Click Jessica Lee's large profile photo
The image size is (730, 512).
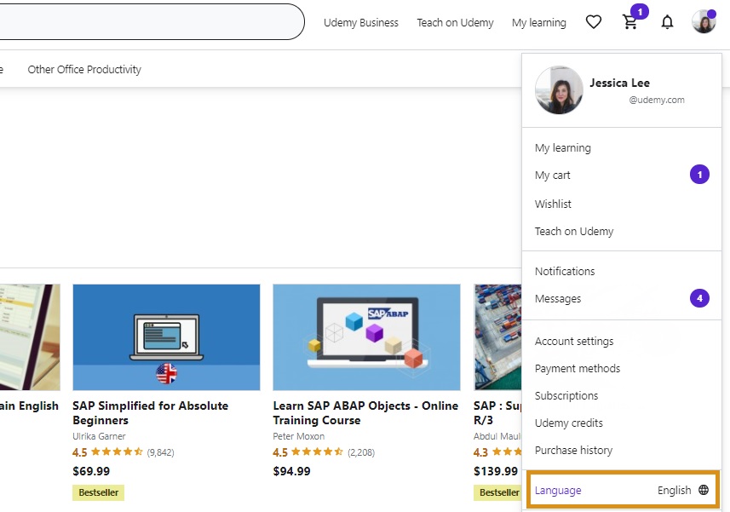point(559,89)
